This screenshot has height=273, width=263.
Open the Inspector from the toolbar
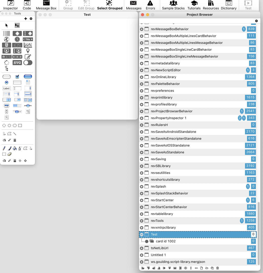(x=10, y=5)
